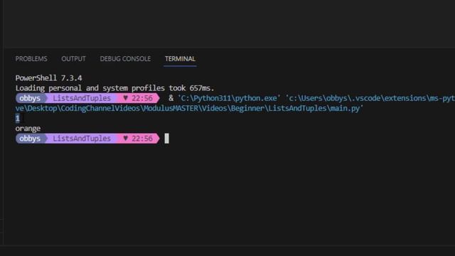455x256 pixels.
Task: Click the 'obbys' segment in the last prompt
Action: 30,139
